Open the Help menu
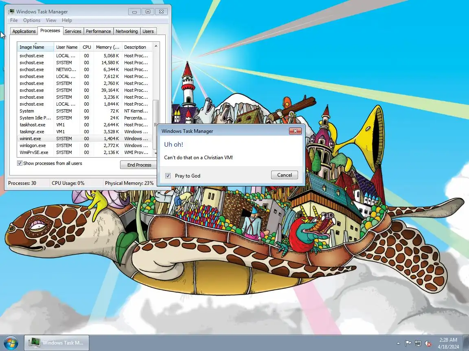The width and height of the screenshot is (469, 351). (67, 20)
